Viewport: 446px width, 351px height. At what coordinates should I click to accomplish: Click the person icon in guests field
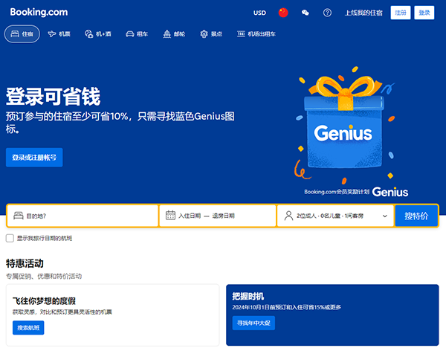tap(288, 216)
